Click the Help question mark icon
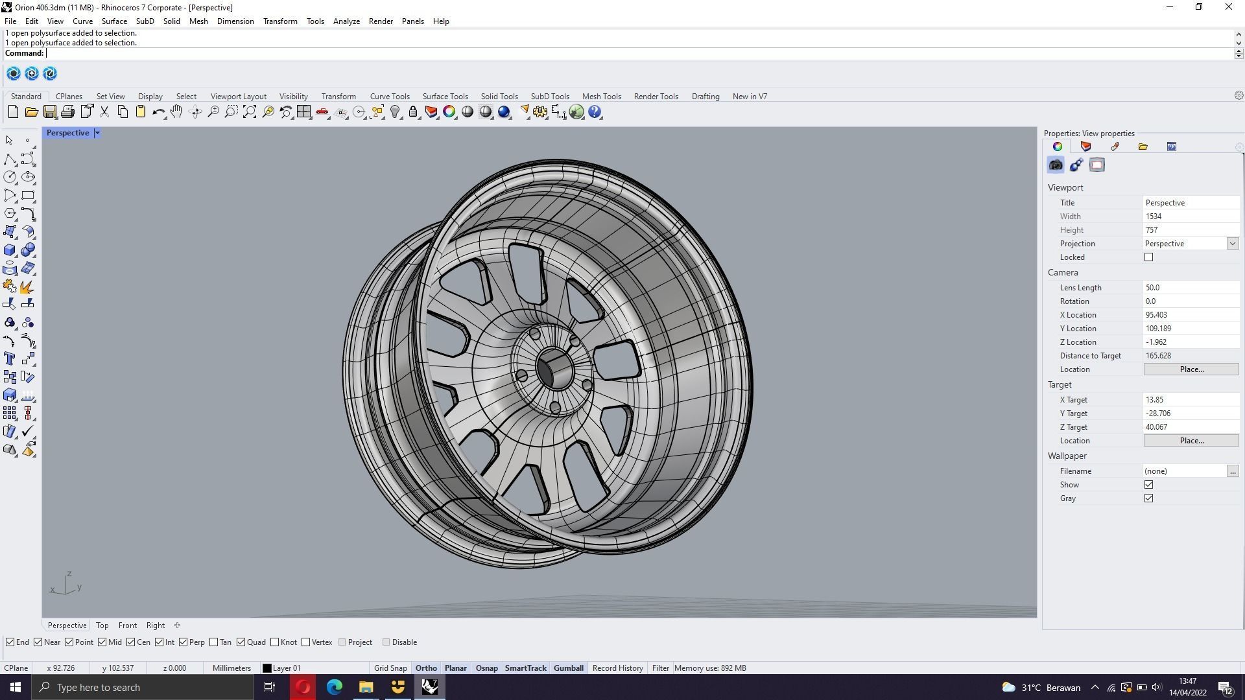This screenshot has width=1245, height=700. tap(595, 112)
